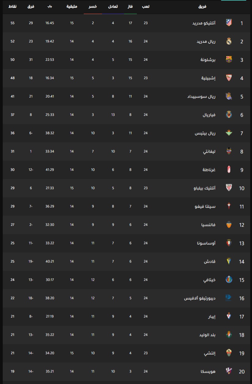Open فالنسيا team name link

pos(208,225)
